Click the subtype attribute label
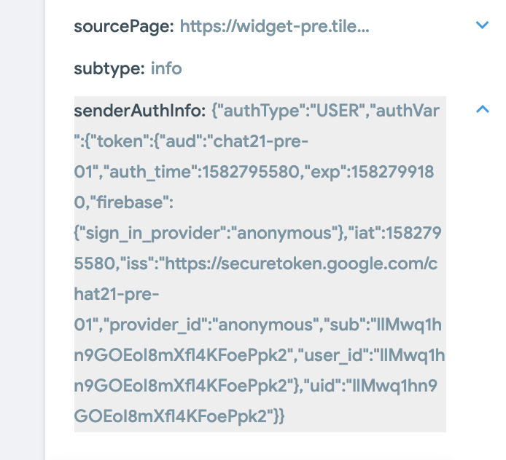This screenshot has height=460, width=506. point(109,68)
